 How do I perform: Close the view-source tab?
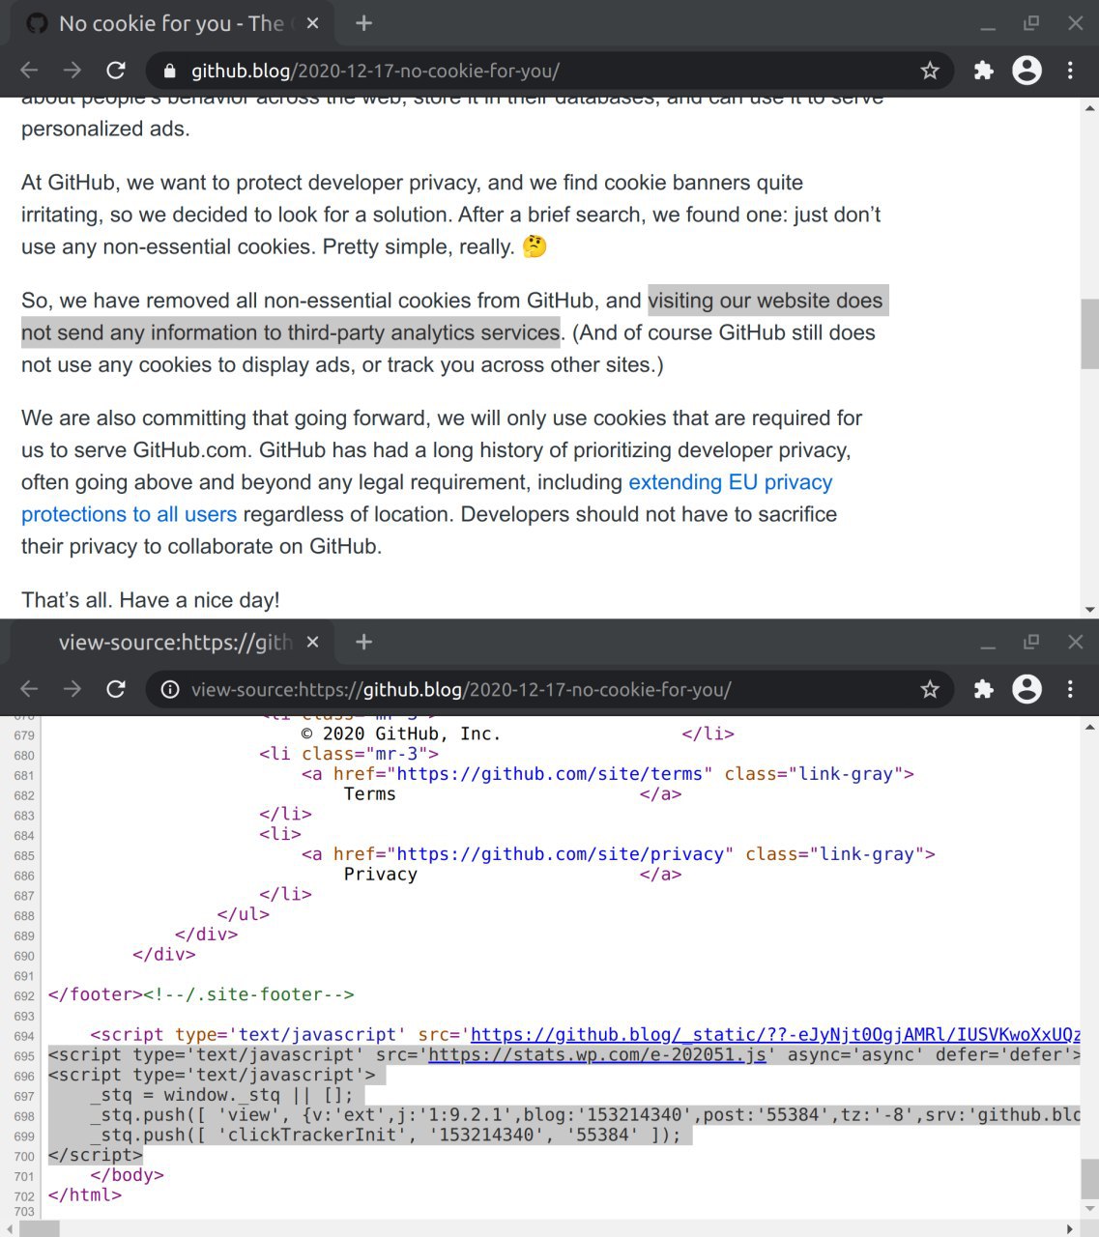312,642
